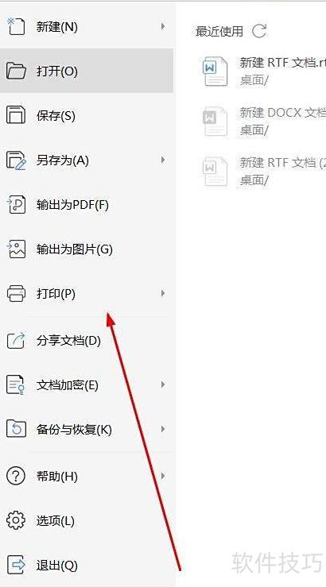Expand the 新建(N) submenu arrow

(x=163, y=26)
